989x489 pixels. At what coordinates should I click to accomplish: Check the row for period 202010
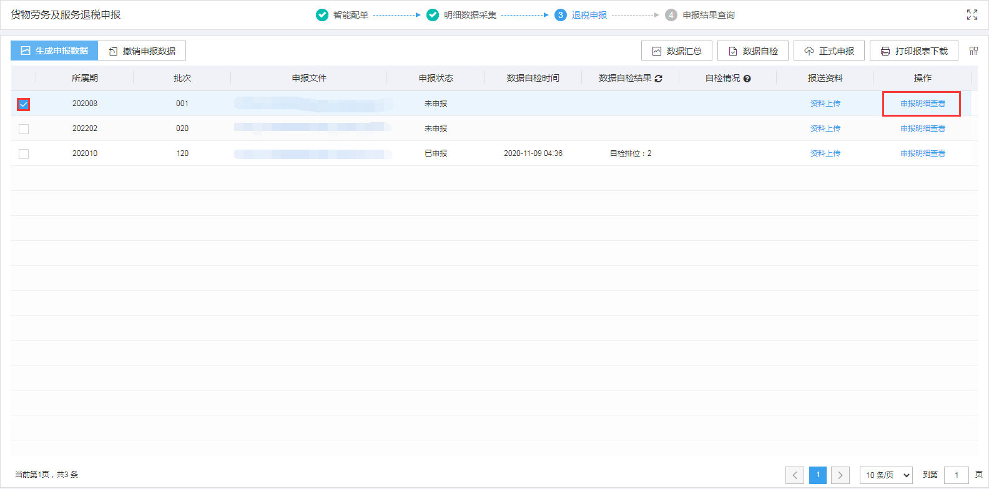pos(24,154)
